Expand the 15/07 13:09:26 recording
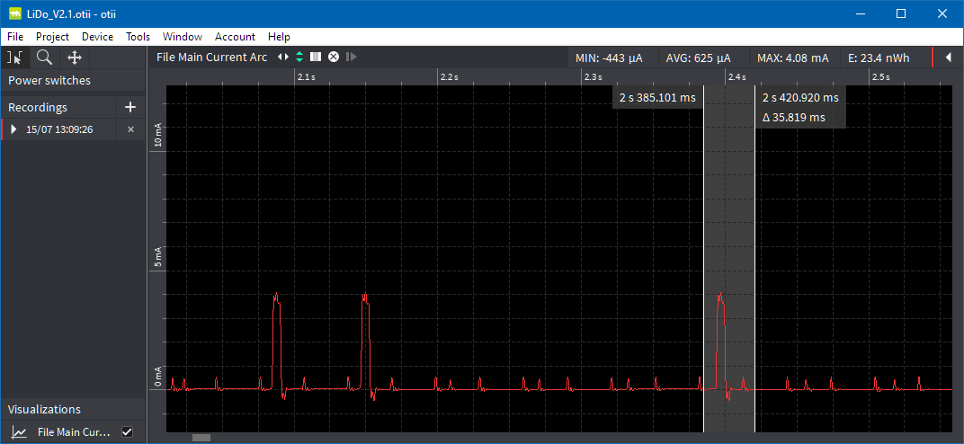 (x=13, y=129)
